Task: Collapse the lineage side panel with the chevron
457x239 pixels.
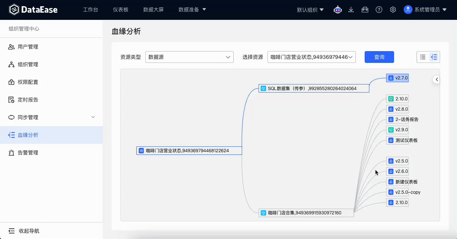Action: (436, 79)
